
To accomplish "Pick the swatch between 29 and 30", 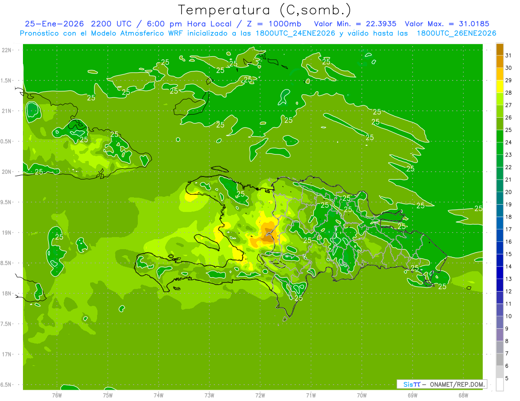I will coord(500,74).
